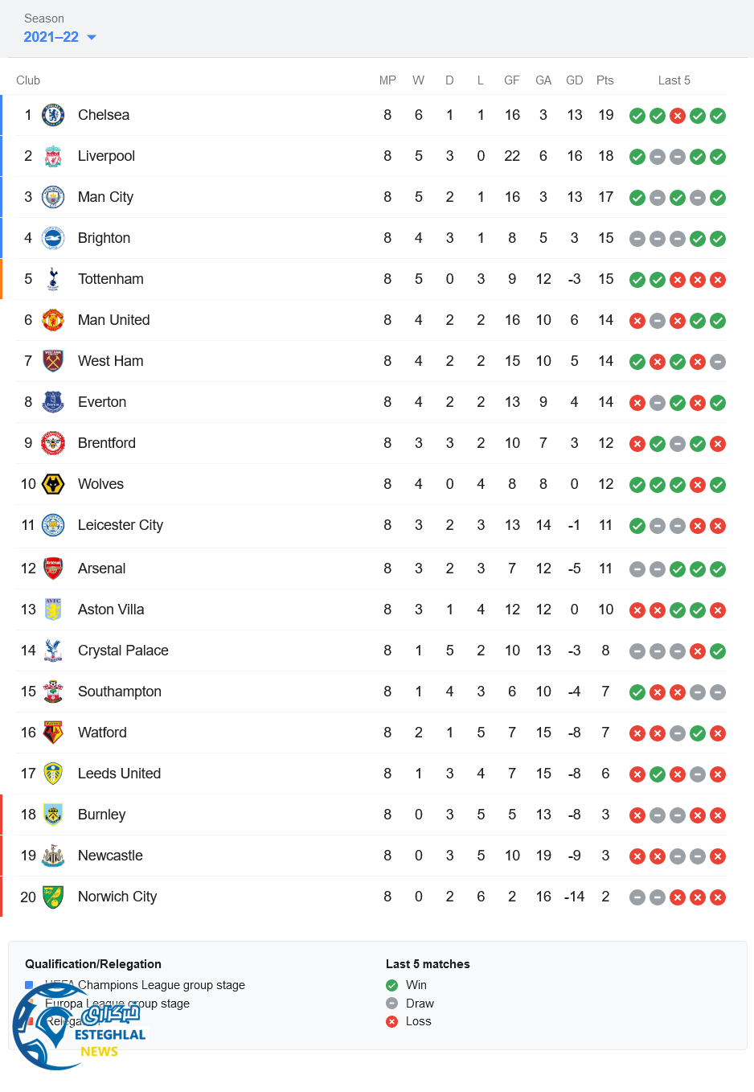The height and width of the screenshot is (1092, 754).
Task: Click the Chelsea club crest icon
Action: pyautogui.click(x=53, y=115)
